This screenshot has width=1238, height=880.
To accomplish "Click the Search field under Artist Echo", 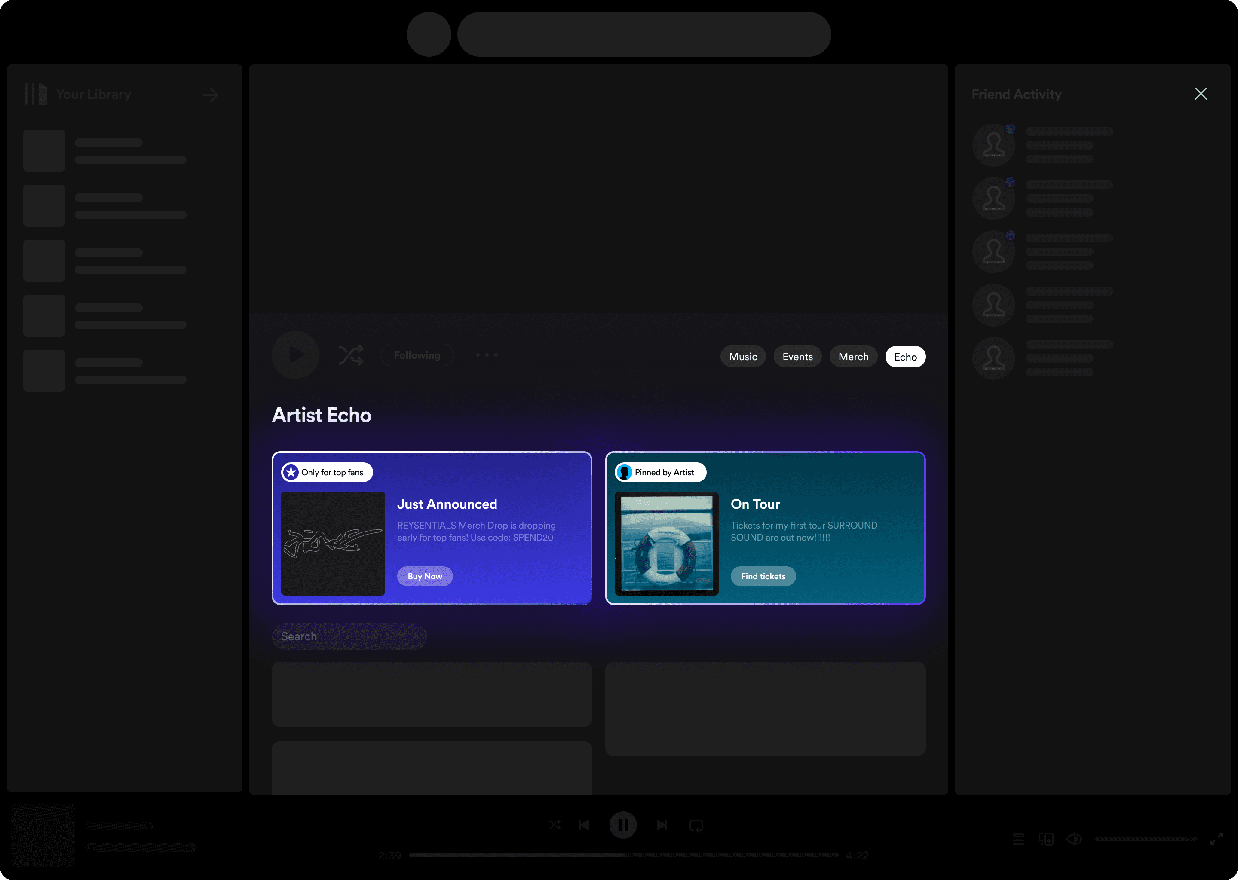I will pyautogui.click(x=349, y=636).
